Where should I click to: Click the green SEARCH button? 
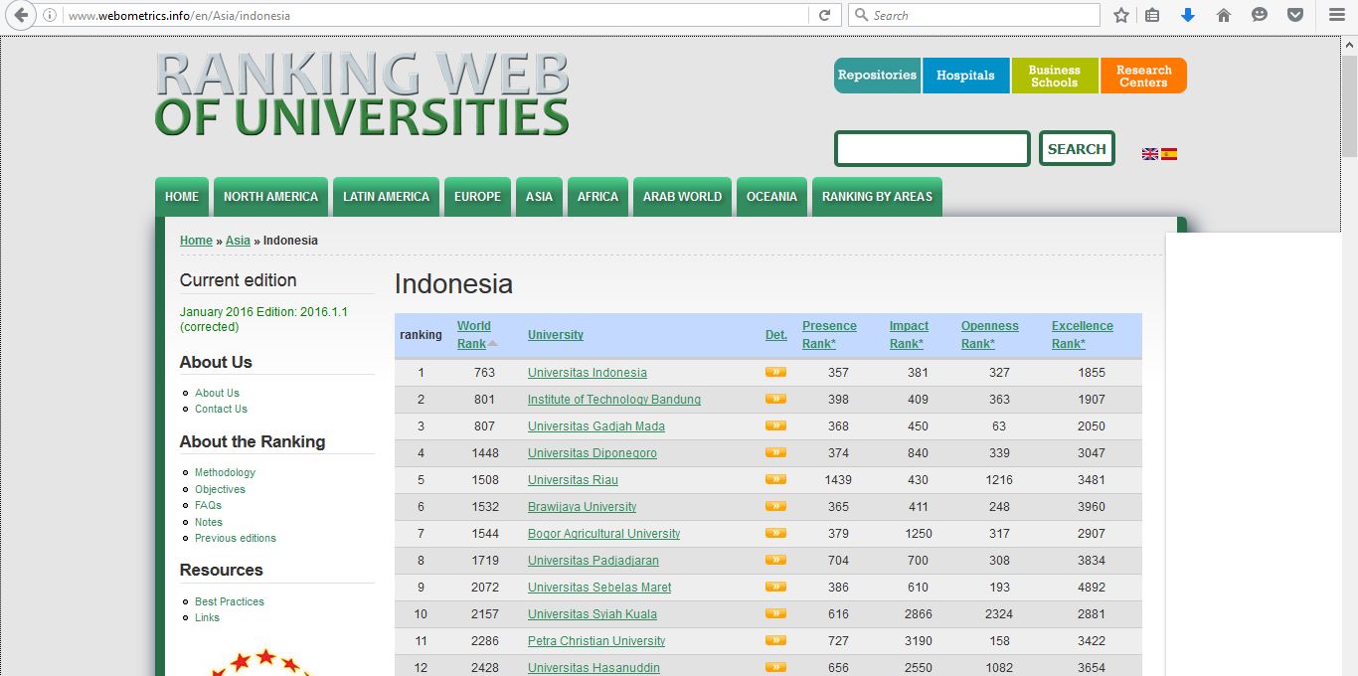[x=1077, y=149]
